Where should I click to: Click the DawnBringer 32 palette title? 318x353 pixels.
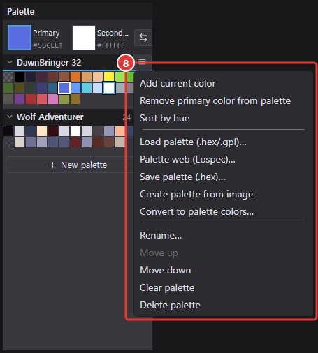49,63
